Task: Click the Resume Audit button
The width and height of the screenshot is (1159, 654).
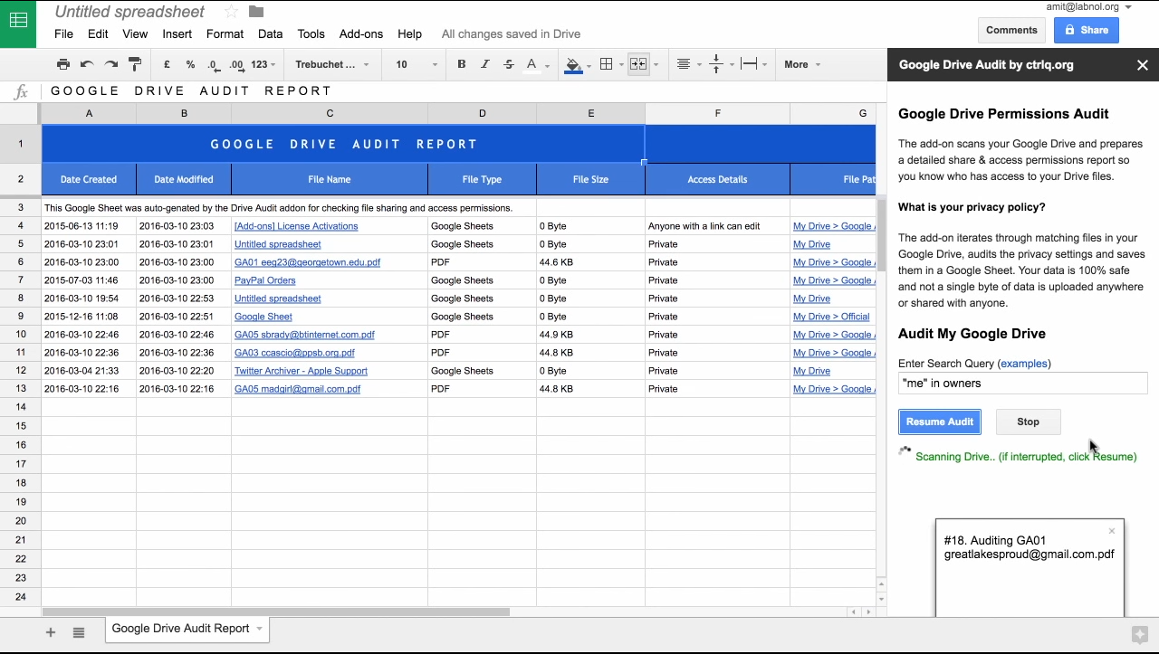Action: (x=940, y=422)
